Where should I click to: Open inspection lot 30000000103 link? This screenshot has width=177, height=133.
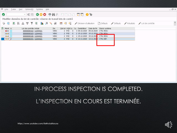(x=28, y=34)
